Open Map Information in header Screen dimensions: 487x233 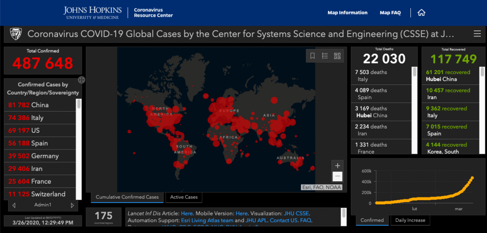tap(347, 13)
